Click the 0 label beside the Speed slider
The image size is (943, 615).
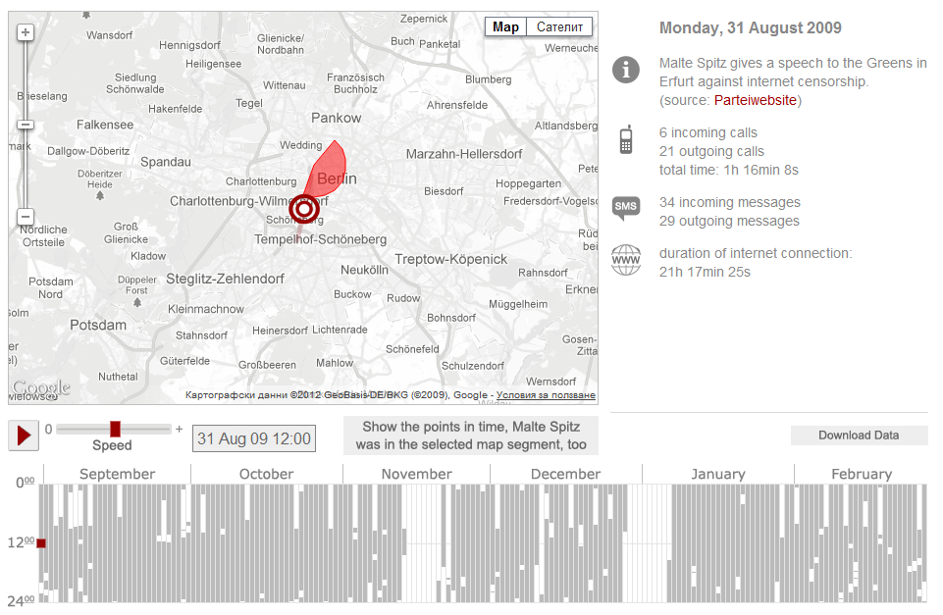tap(49, 430)
